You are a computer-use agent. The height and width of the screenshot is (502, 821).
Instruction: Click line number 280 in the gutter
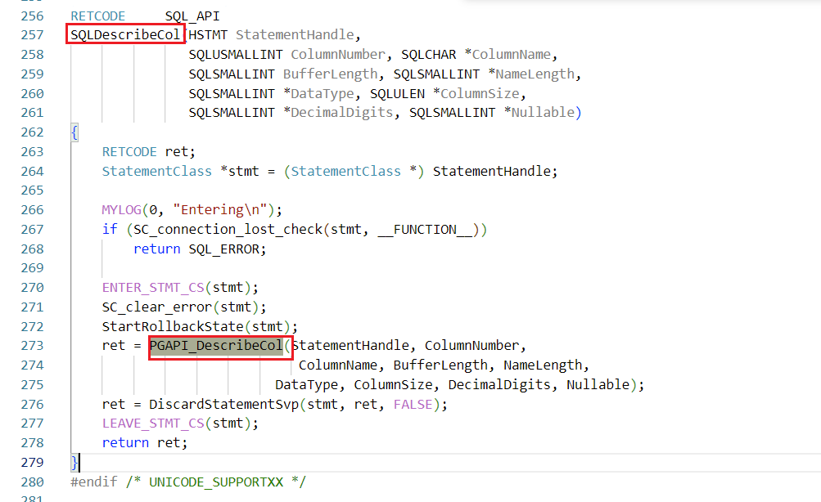click(33, 482)
